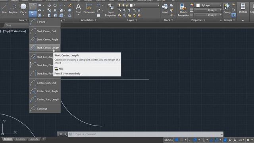Screen dimensions: 254x143
Task: Choose 3-Point arc option
Action: 45,22
